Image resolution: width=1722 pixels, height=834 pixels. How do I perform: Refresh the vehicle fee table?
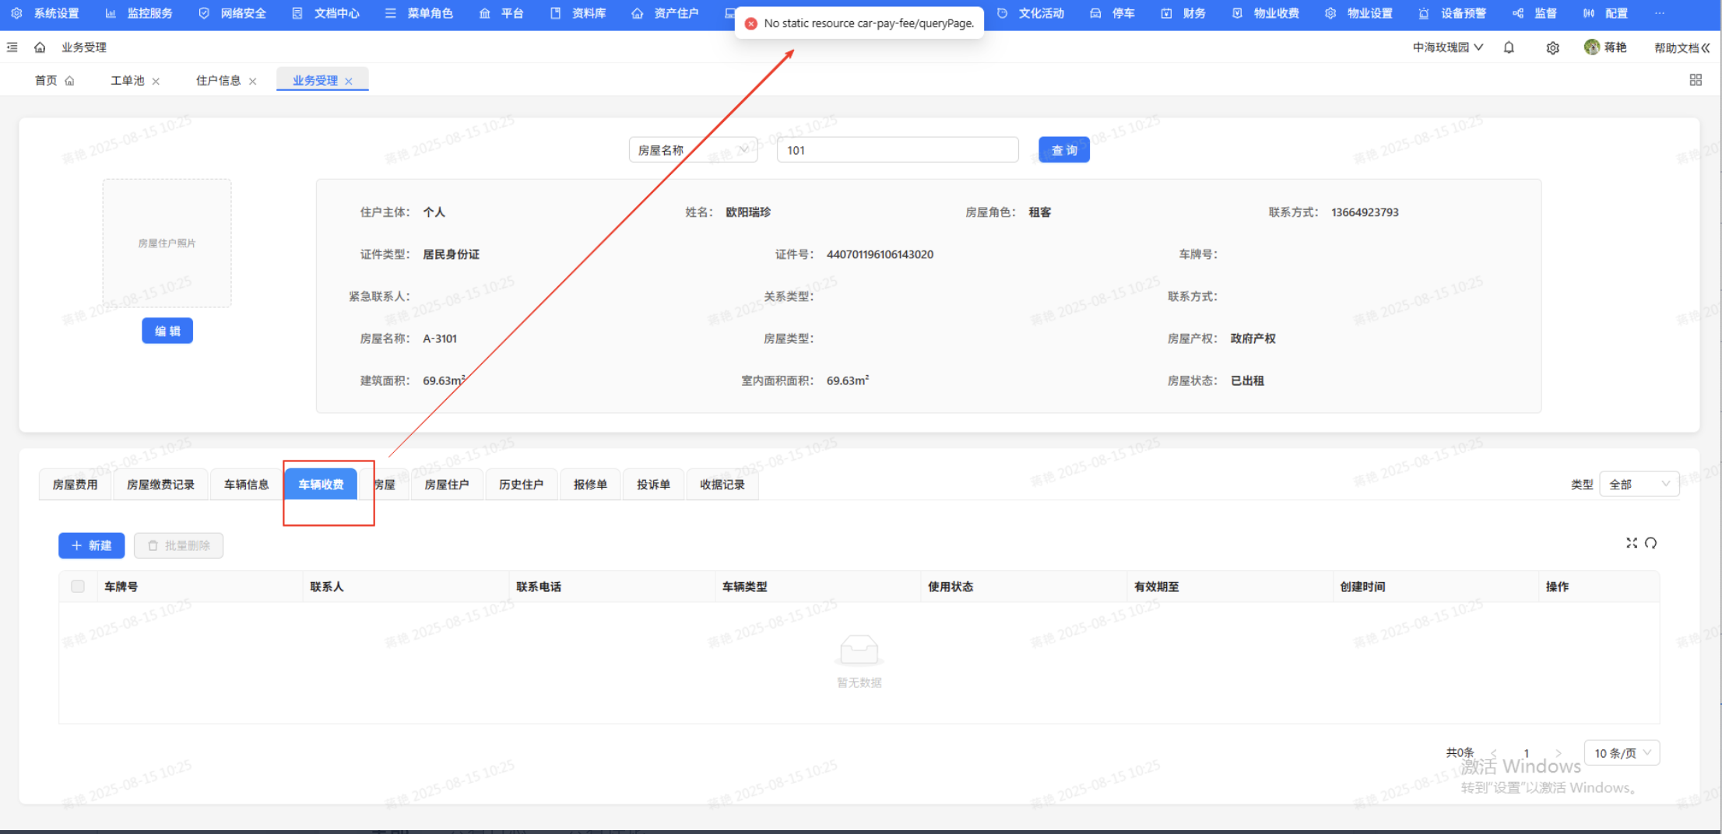(1650, 543)
